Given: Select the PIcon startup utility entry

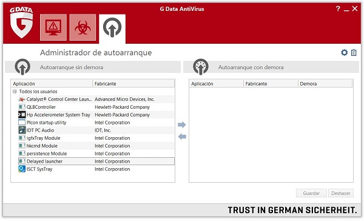Looking at the screenshot, I should (x=96, y=123).
